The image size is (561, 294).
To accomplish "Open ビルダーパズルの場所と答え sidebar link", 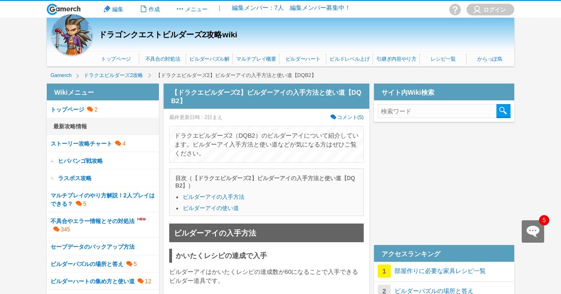I will 87,264.
